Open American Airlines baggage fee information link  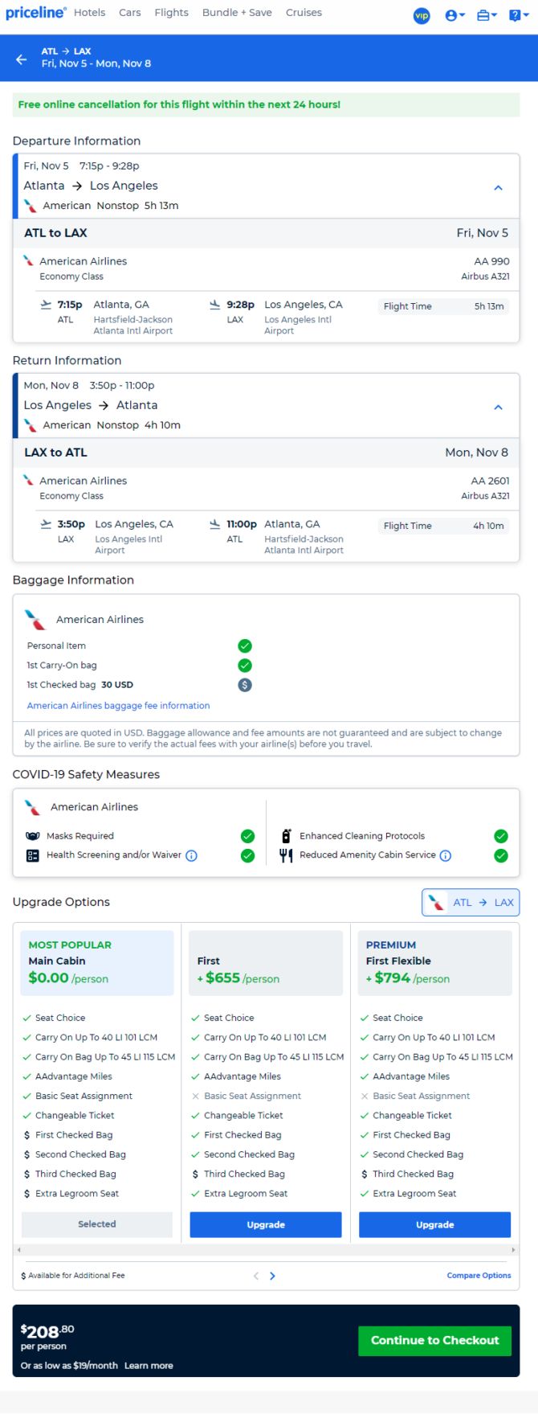(119, 706)
